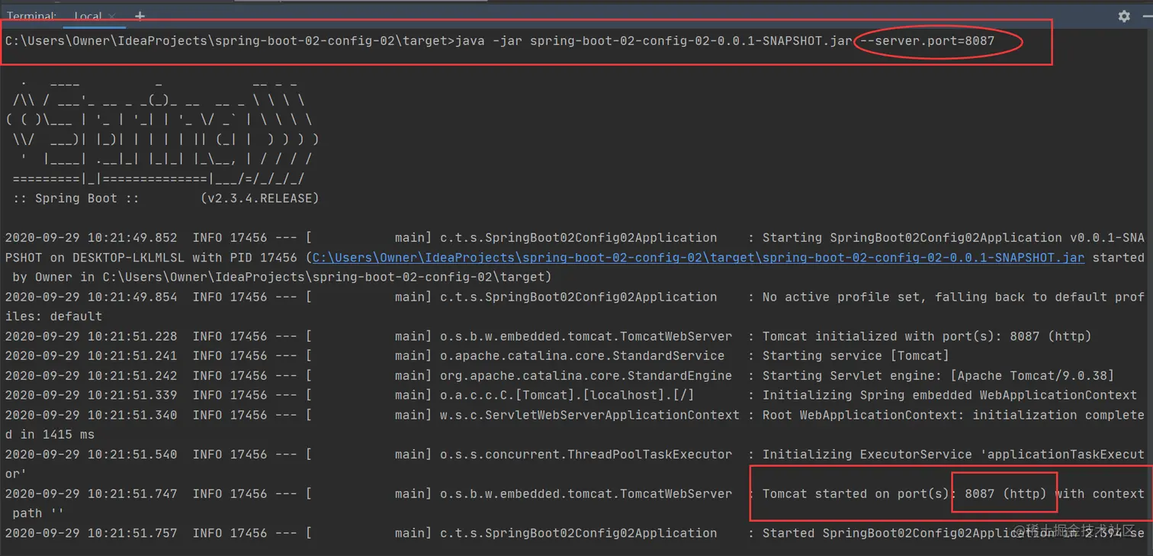Click the w.s.c.ServletWebServerApplicationContext logger name

point(589,415)
